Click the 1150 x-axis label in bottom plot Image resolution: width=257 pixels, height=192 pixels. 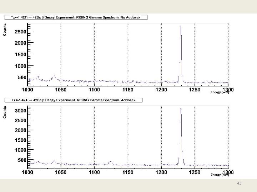click(128, 172)
